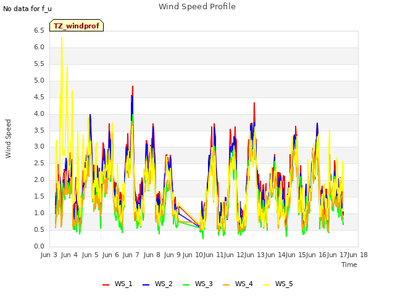Click the 2.5 y-axis tick label
The image size is (395, 296).
tap(39, 163)
